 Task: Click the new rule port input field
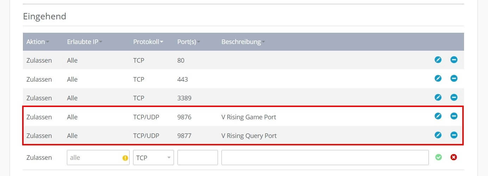(198, 158)
